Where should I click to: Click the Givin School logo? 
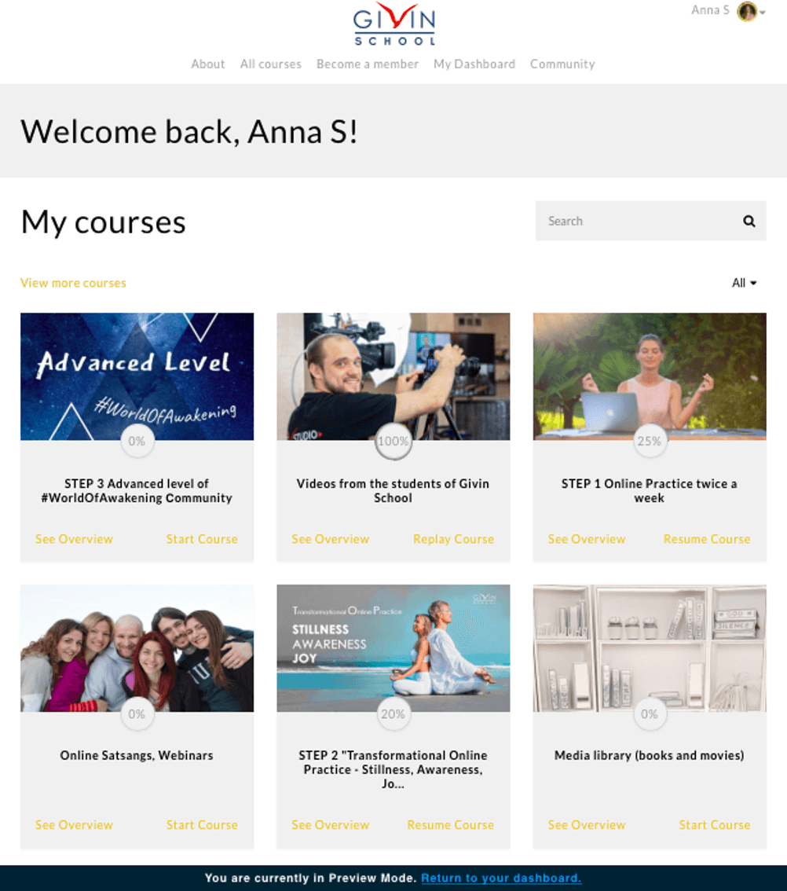[393, 24]
